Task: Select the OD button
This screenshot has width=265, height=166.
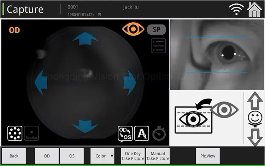Action: [x=47, y=156]
